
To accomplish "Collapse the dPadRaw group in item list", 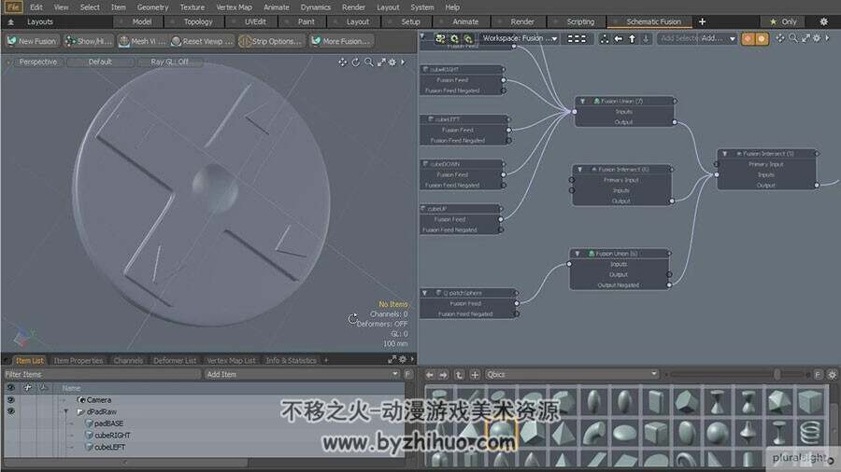I will pyautogui.click(x=66, y=411).
